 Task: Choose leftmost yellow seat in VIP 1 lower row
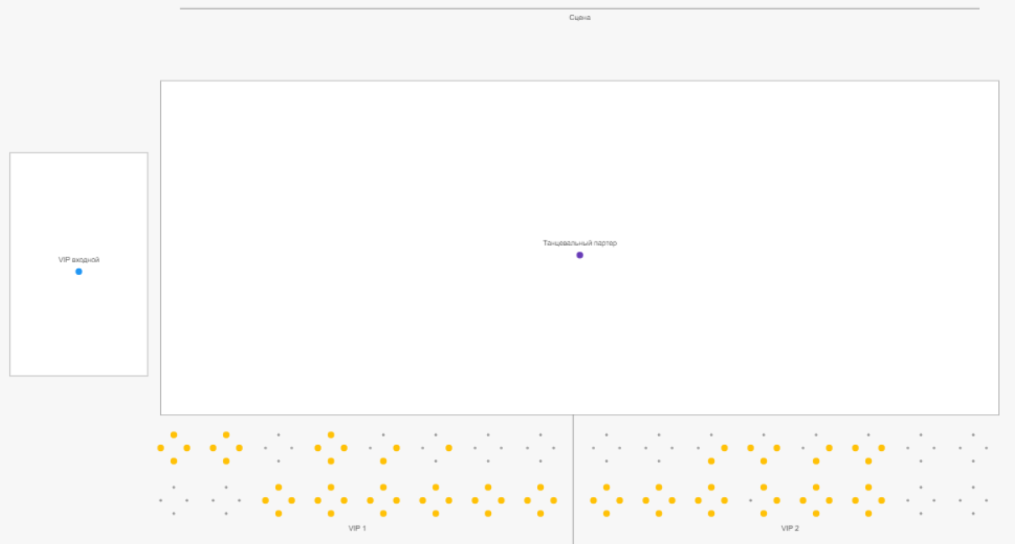[x=266, y=500]
